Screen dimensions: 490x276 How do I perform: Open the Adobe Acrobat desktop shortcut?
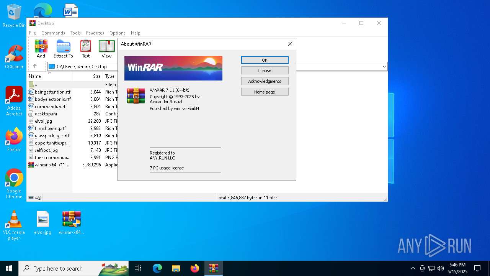pos(14,101)
